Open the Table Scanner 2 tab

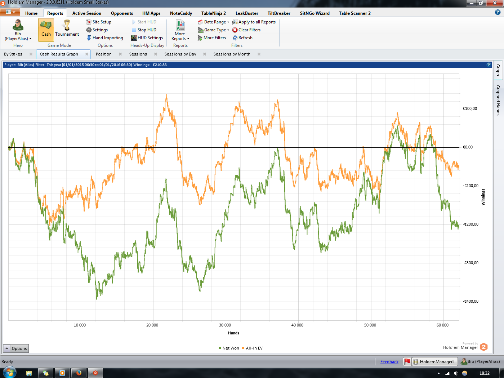(354, 13)
